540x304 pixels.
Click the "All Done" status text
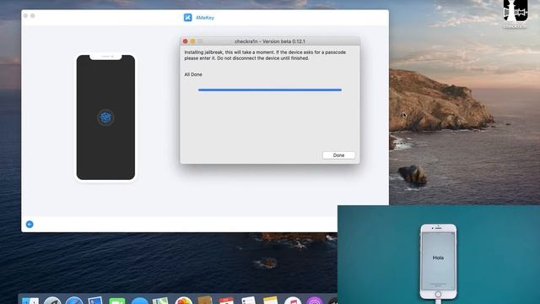coord(193,74)
